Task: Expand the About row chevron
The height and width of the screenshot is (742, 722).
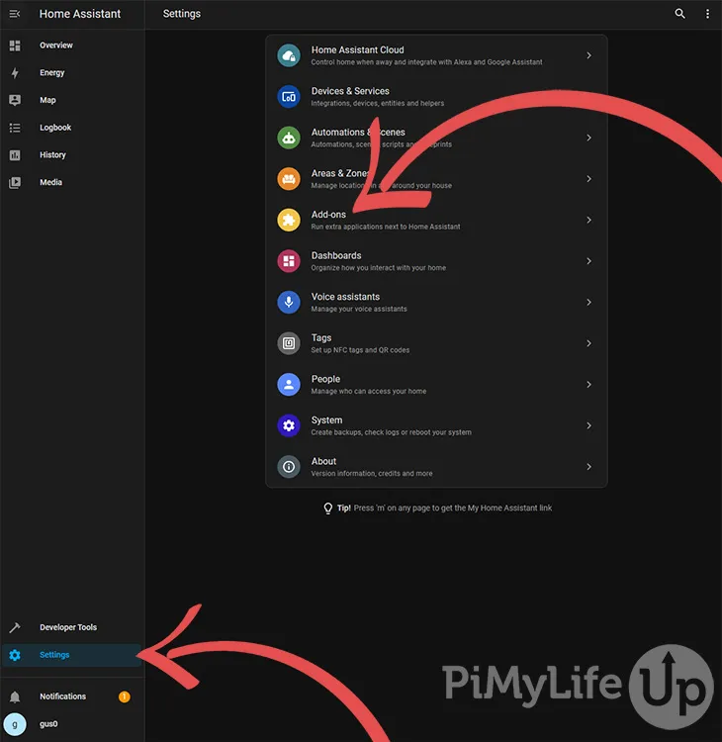Action: (x=589, y=467)
